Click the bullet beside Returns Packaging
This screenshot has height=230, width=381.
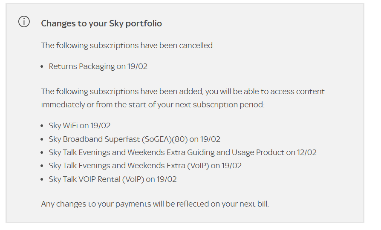click(43, 67)
